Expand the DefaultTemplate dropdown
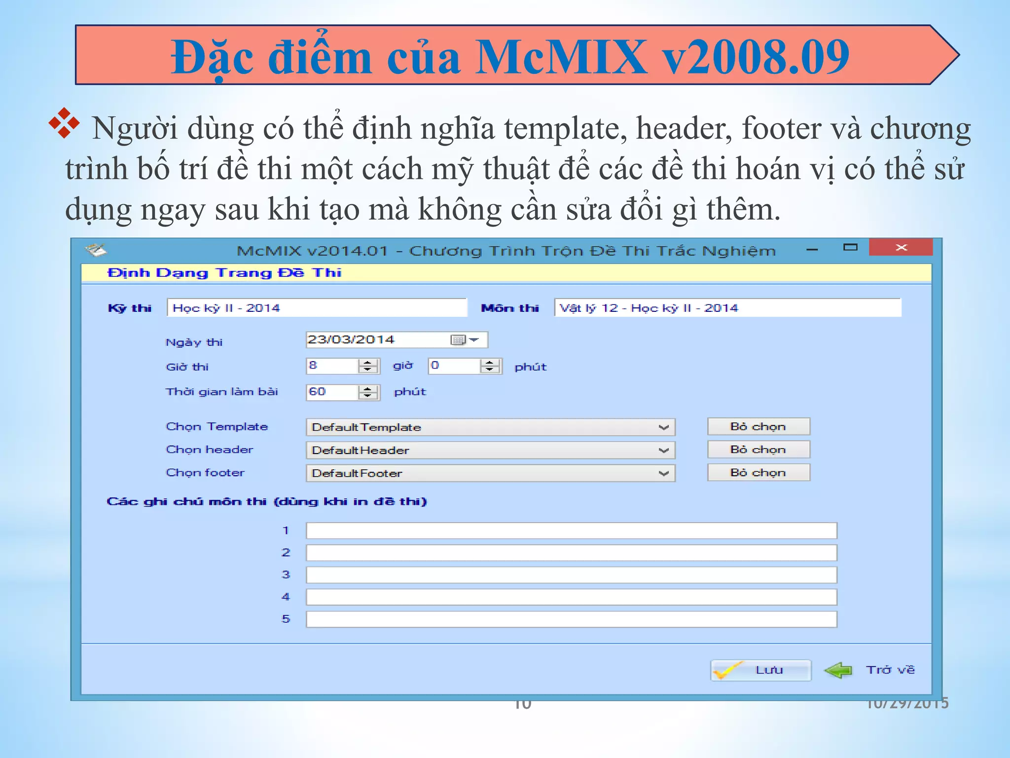Viewport: 1010px width, 758px height. 664,427
